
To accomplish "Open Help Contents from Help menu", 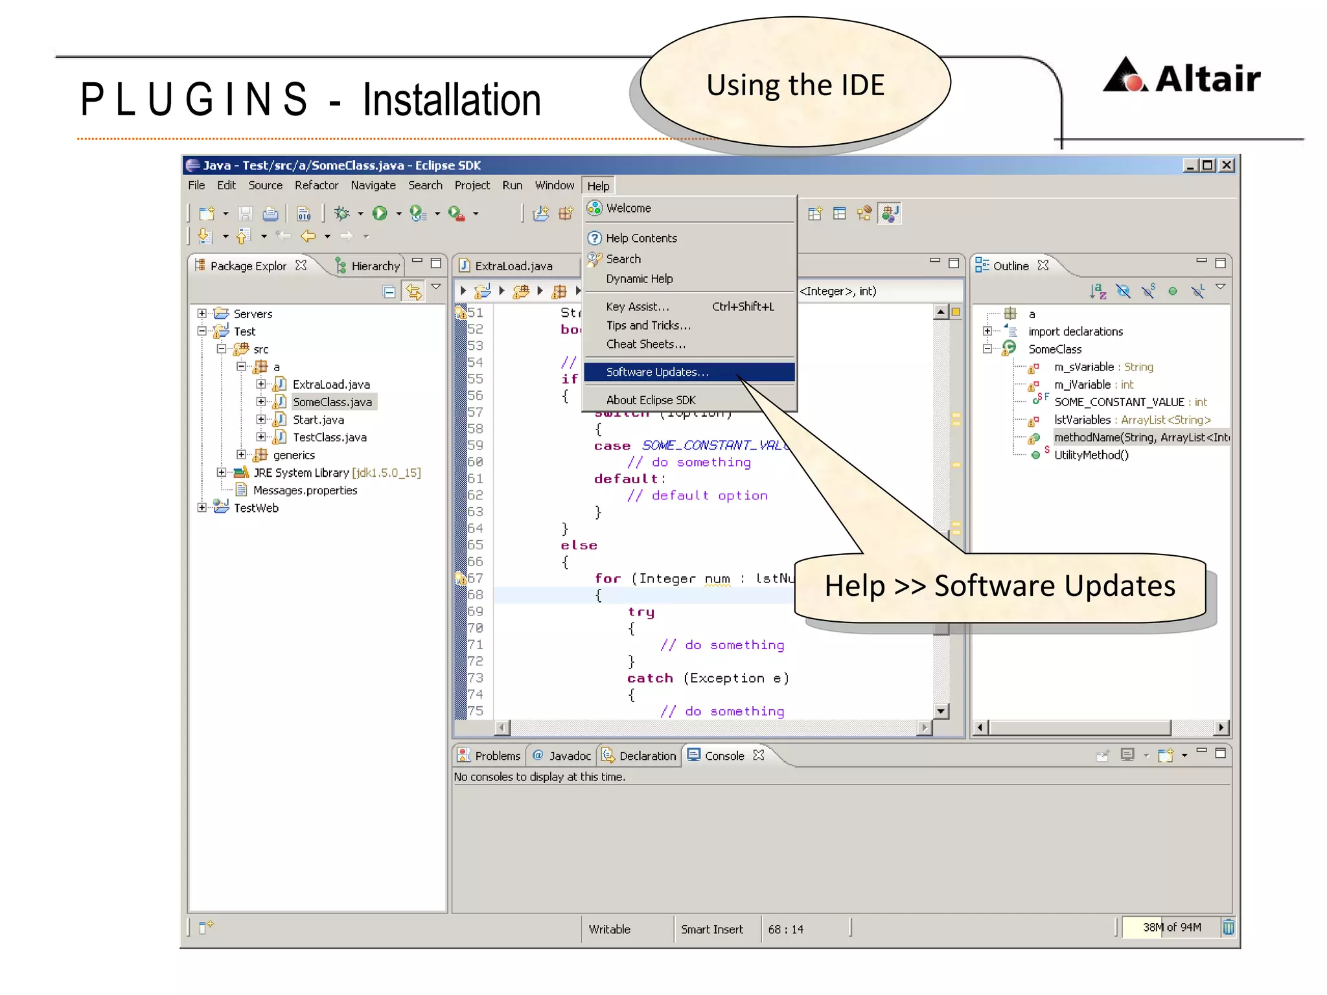I will [x=689, y=238].
